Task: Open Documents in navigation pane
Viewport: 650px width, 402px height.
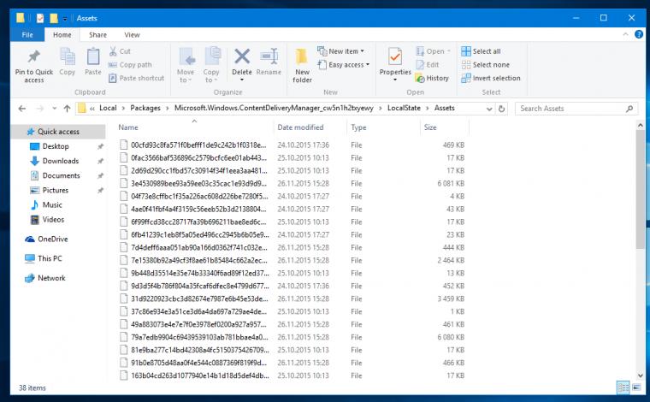Action: click(61, 175)
